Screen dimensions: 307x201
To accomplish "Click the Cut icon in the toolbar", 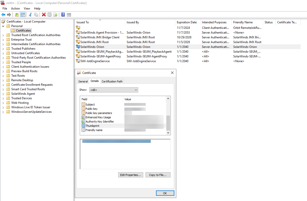I will [30, 14].
